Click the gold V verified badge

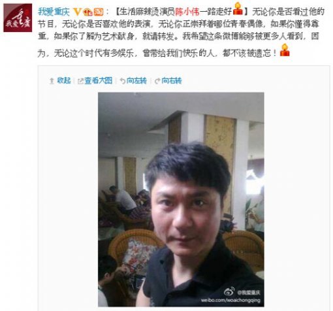click(77, 12)
